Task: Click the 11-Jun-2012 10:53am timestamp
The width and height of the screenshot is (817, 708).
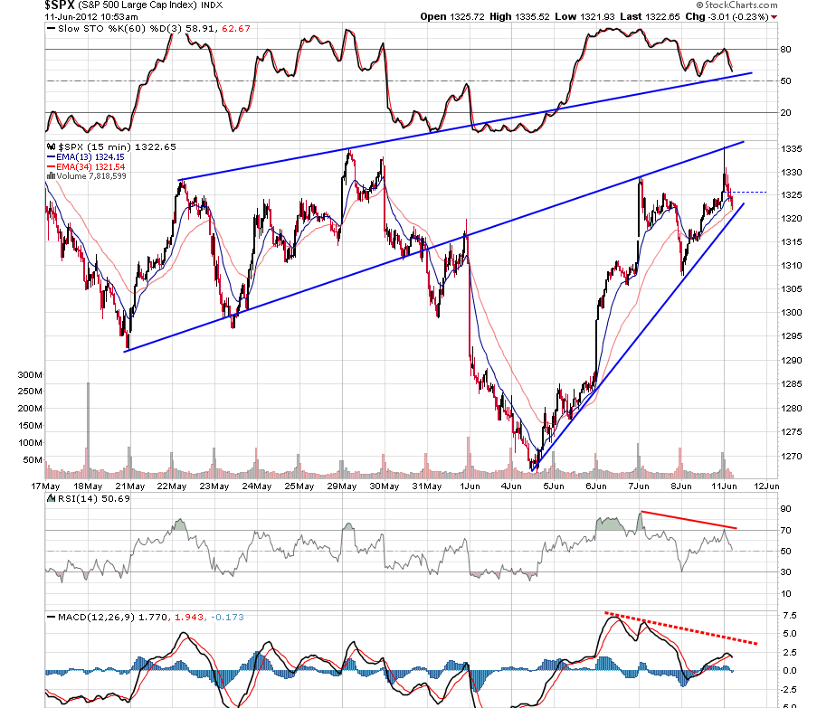Action: 91,16
